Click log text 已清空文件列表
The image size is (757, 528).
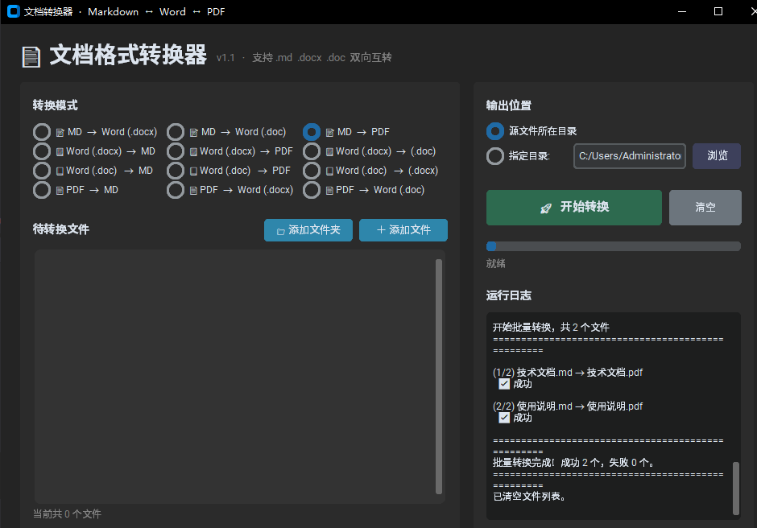pyautogui.click(x=529, y=496)
